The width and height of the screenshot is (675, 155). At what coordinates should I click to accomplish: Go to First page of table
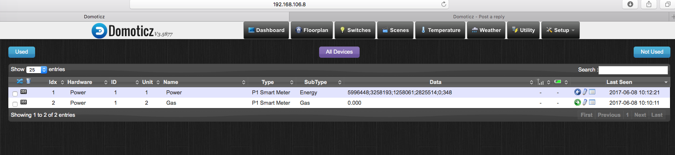[586, 115]
